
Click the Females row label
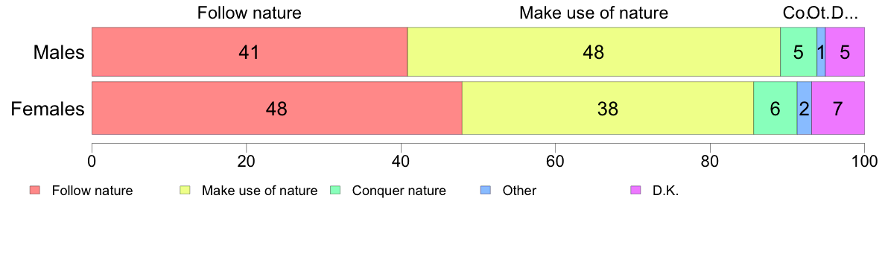tap(48, 108)
